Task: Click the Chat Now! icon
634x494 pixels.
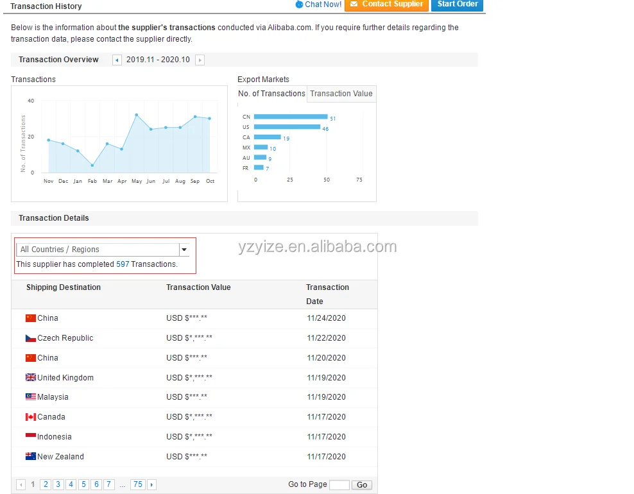Action: point(299,4)
